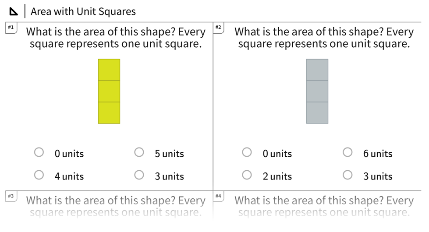Viewport: 429px width, 232px height.
Task: Select "0 units" for question 1
Action: 39,152
